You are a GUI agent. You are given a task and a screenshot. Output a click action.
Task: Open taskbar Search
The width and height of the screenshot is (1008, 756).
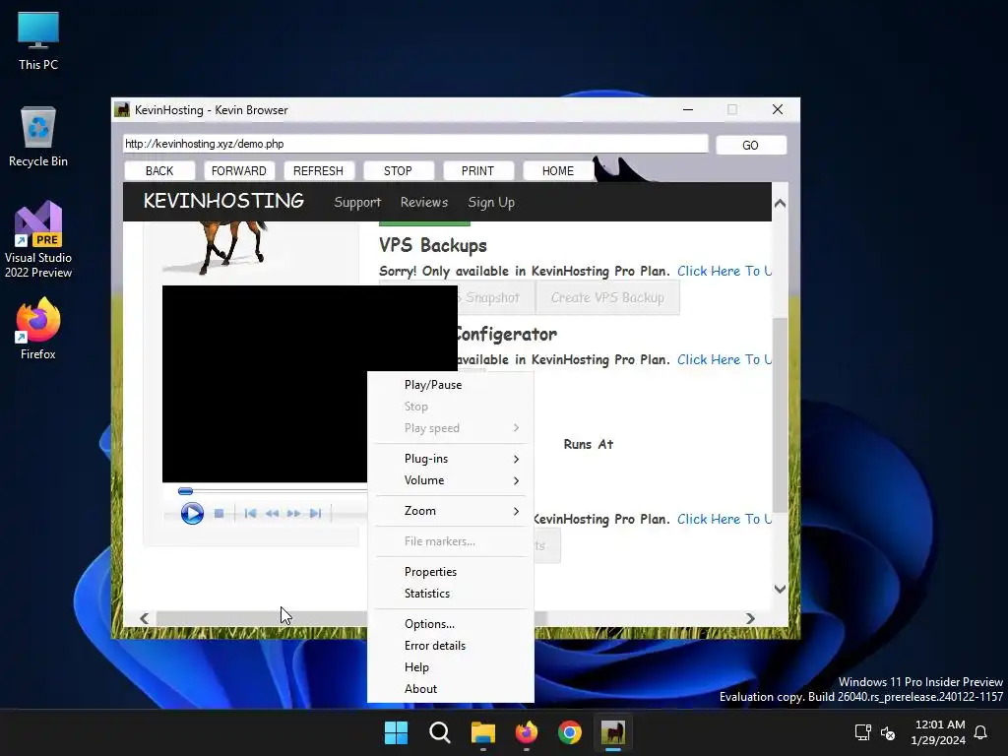(440, 732)
